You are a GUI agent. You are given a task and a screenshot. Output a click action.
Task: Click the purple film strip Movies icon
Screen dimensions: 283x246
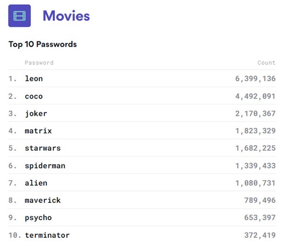tap(19, 16)
